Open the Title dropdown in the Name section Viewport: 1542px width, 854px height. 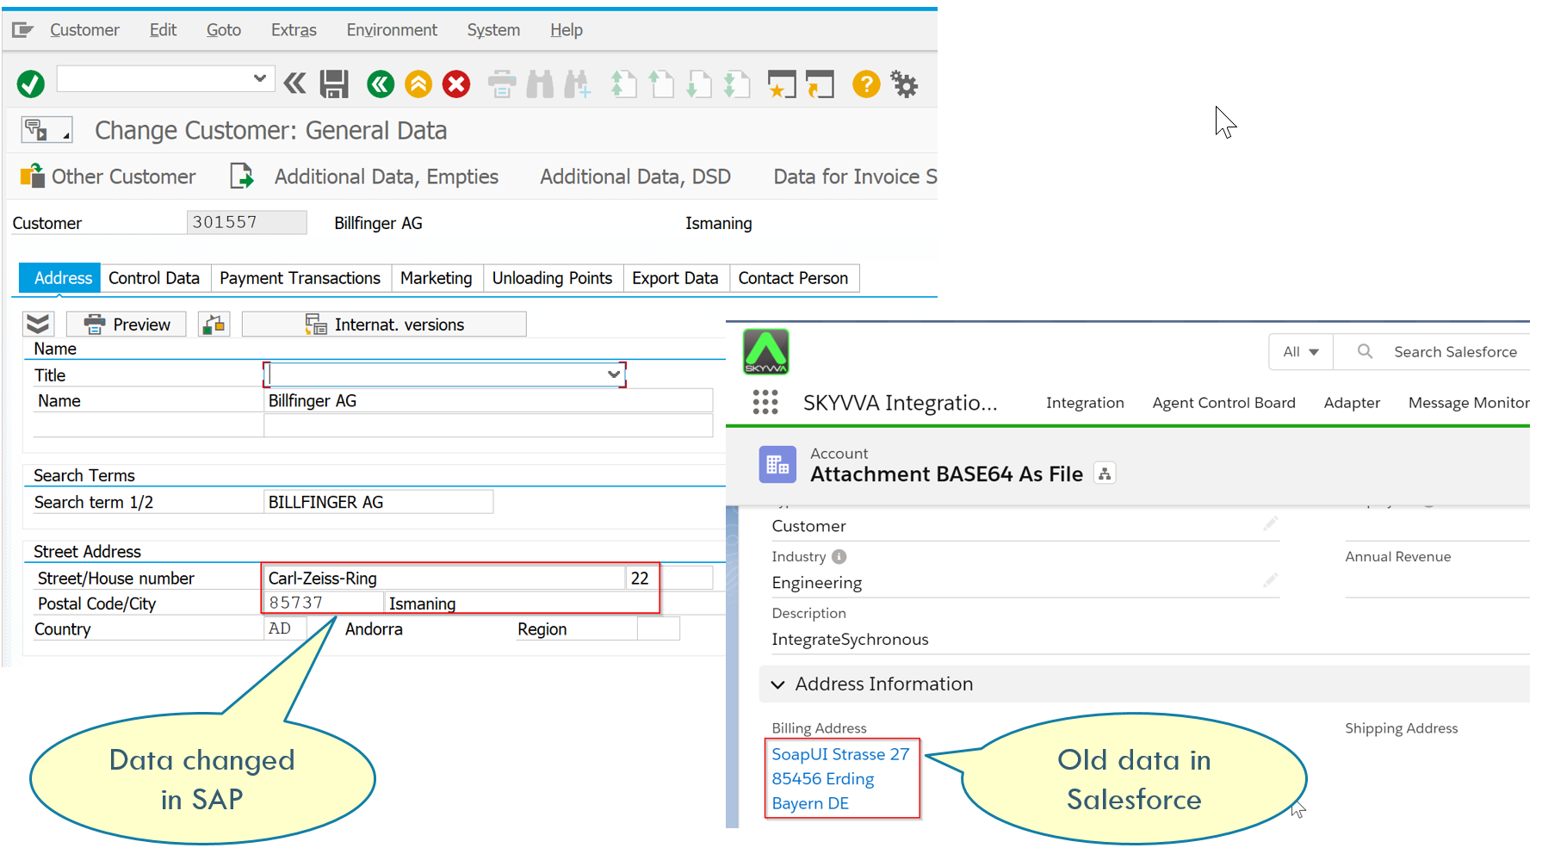(613, 374)
